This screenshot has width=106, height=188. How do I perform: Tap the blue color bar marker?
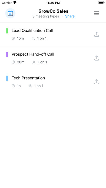7,78
